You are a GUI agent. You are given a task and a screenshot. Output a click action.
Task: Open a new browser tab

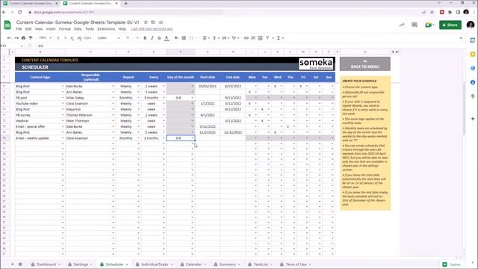pos(126,3)
